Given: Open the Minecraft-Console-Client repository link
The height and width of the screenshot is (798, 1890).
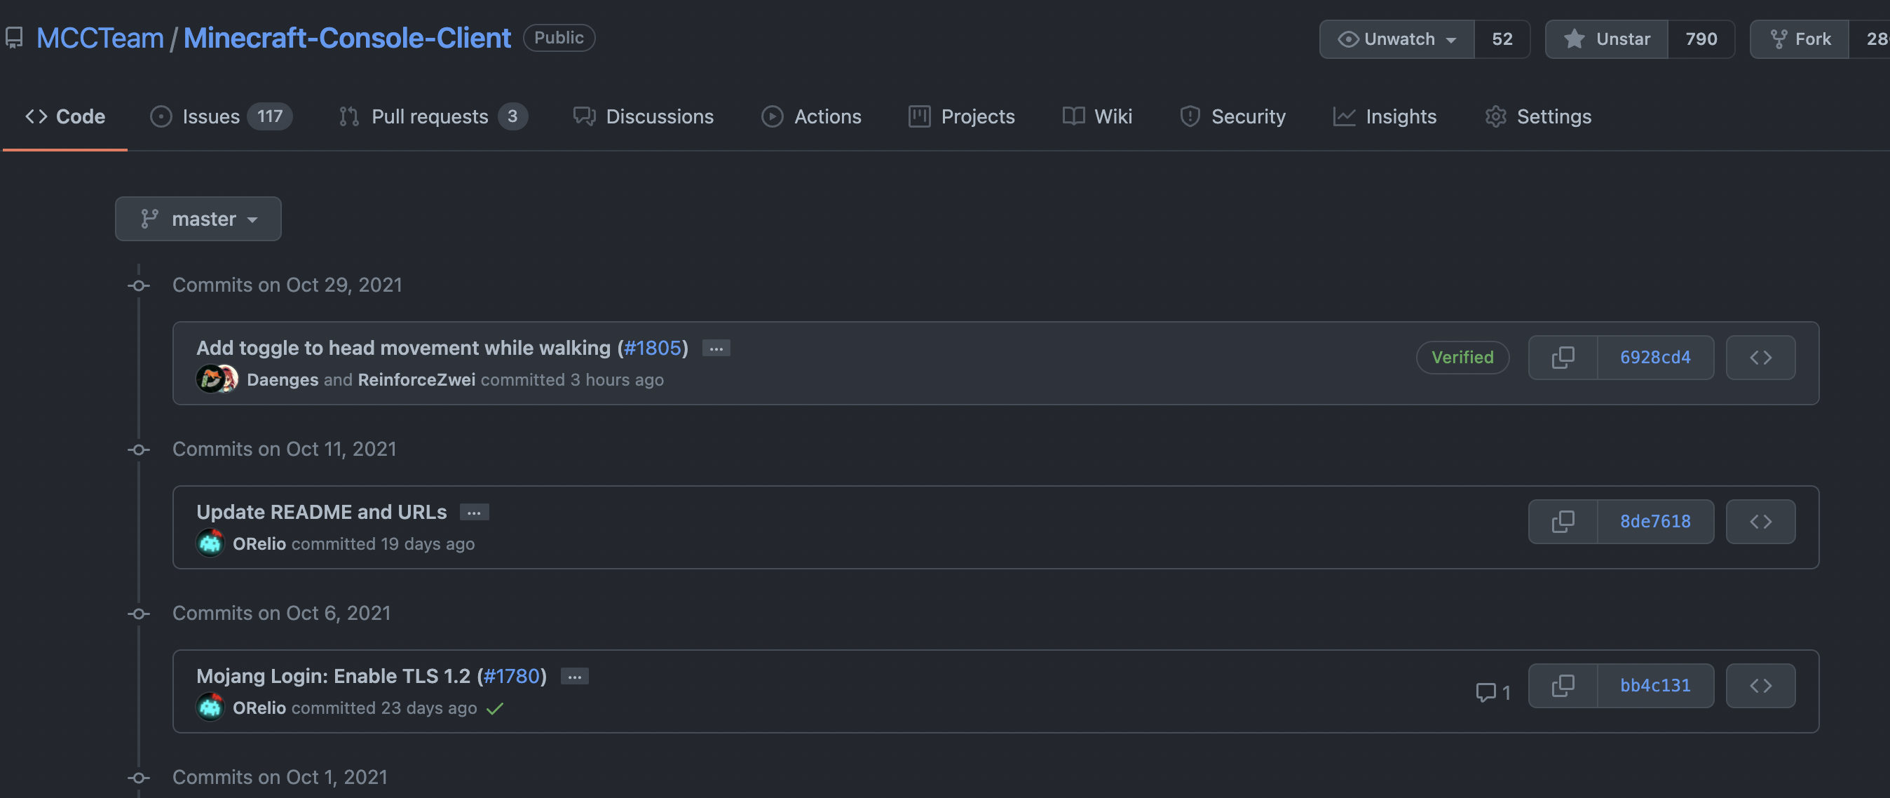Looking at the screenshot, I should 347,38.
